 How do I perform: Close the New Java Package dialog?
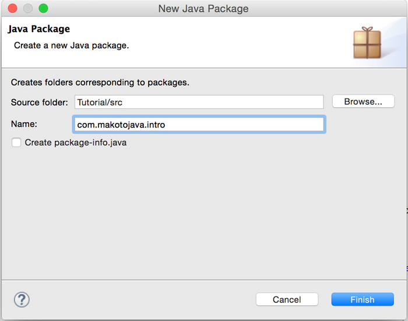click(12, 9)
